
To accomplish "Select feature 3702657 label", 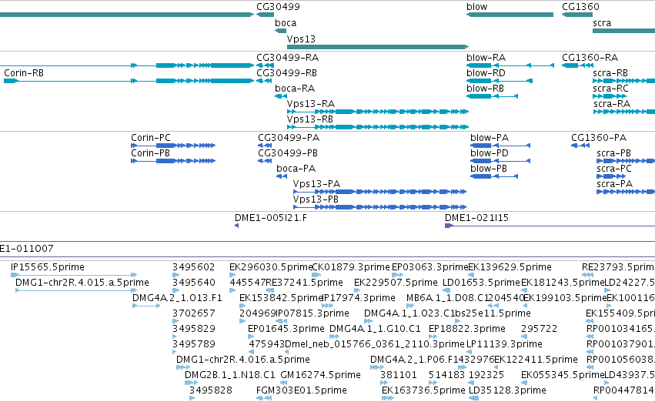I will tap(194, 314).
